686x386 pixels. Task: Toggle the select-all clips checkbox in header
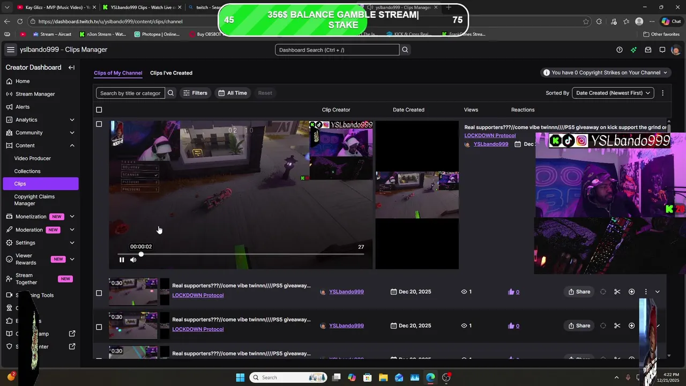[99, 110]
